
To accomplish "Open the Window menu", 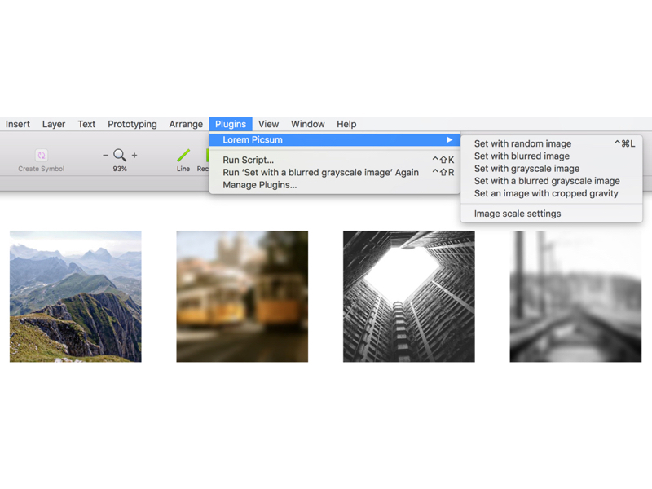I will click(x=308, y=124).
